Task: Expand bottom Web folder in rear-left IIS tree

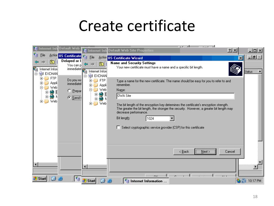Action: [41, 101]
